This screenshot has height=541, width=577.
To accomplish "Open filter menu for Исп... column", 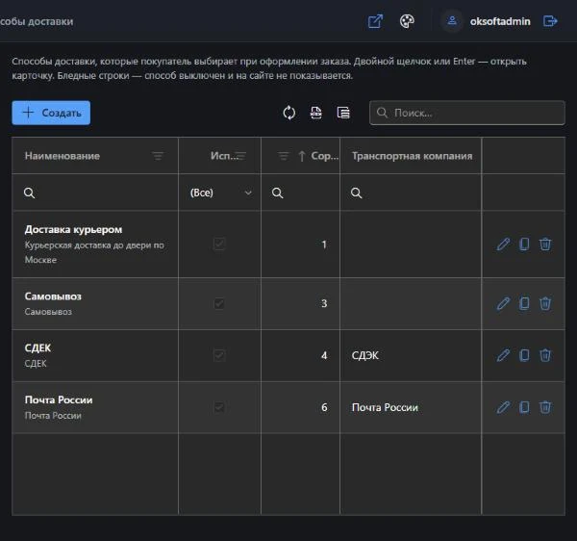I will click(x=241, y=156).
